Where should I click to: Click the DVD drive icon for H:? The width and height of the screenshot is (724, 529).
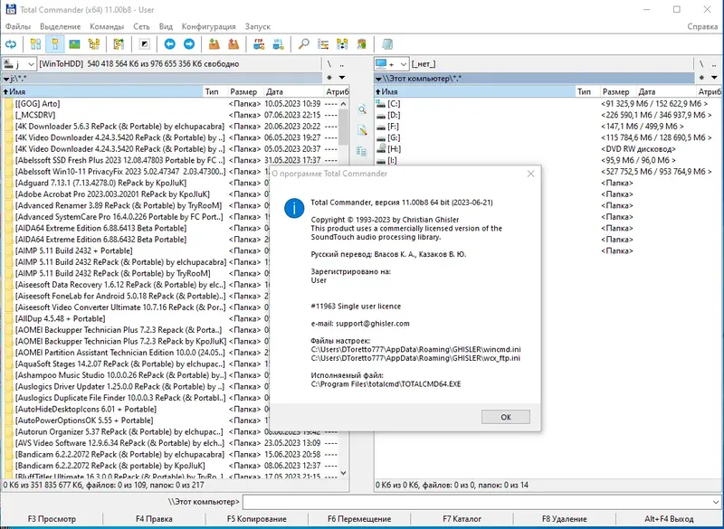[381, 148]
